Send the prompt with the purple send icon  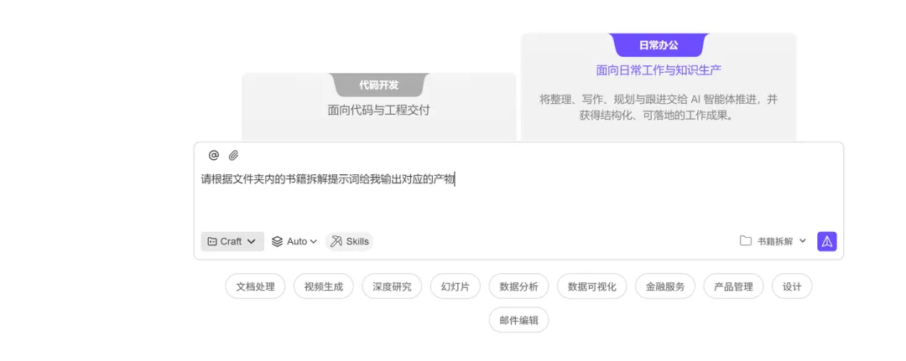(827, 241)
